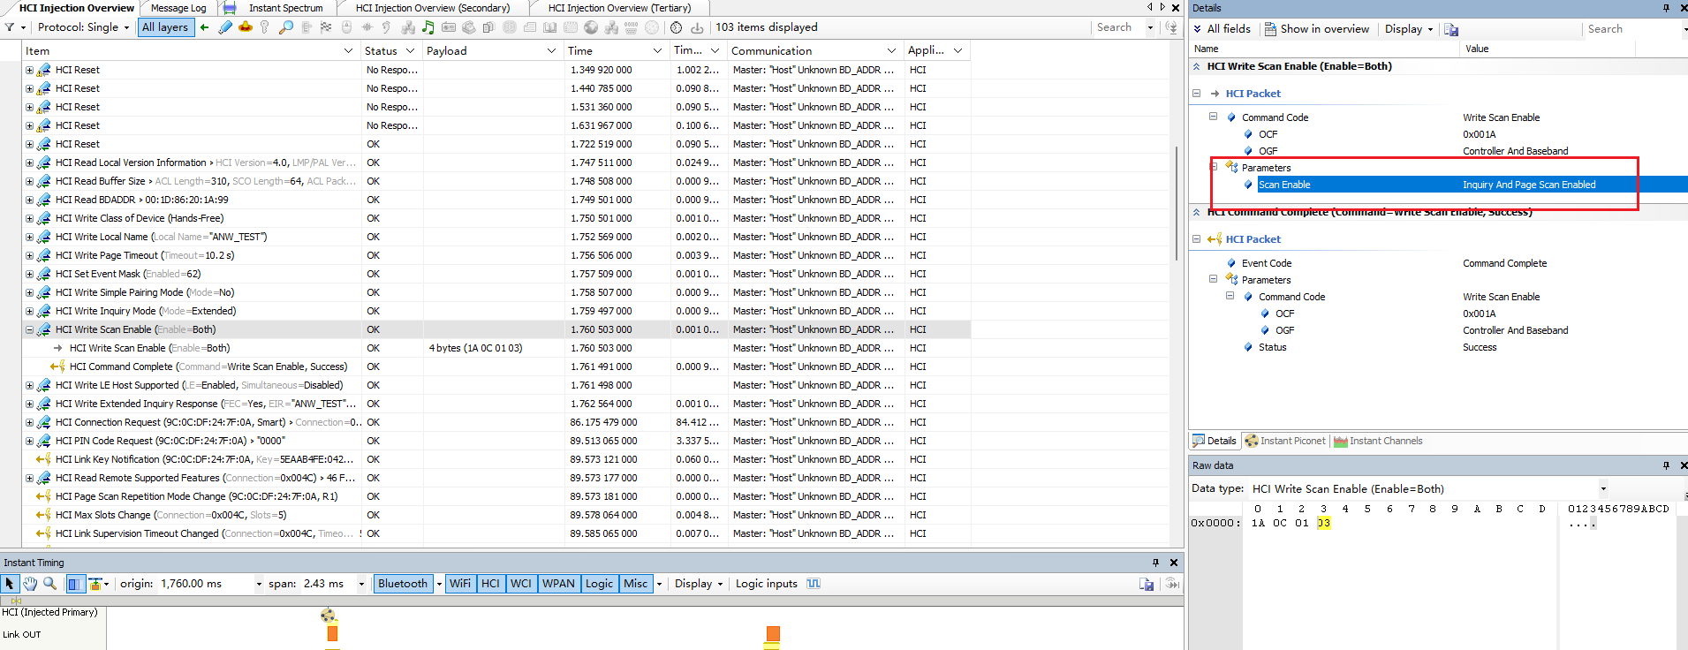Click the open book icon in overview toolbar
Screen dimensions: 1688x650
coord(550,27)
